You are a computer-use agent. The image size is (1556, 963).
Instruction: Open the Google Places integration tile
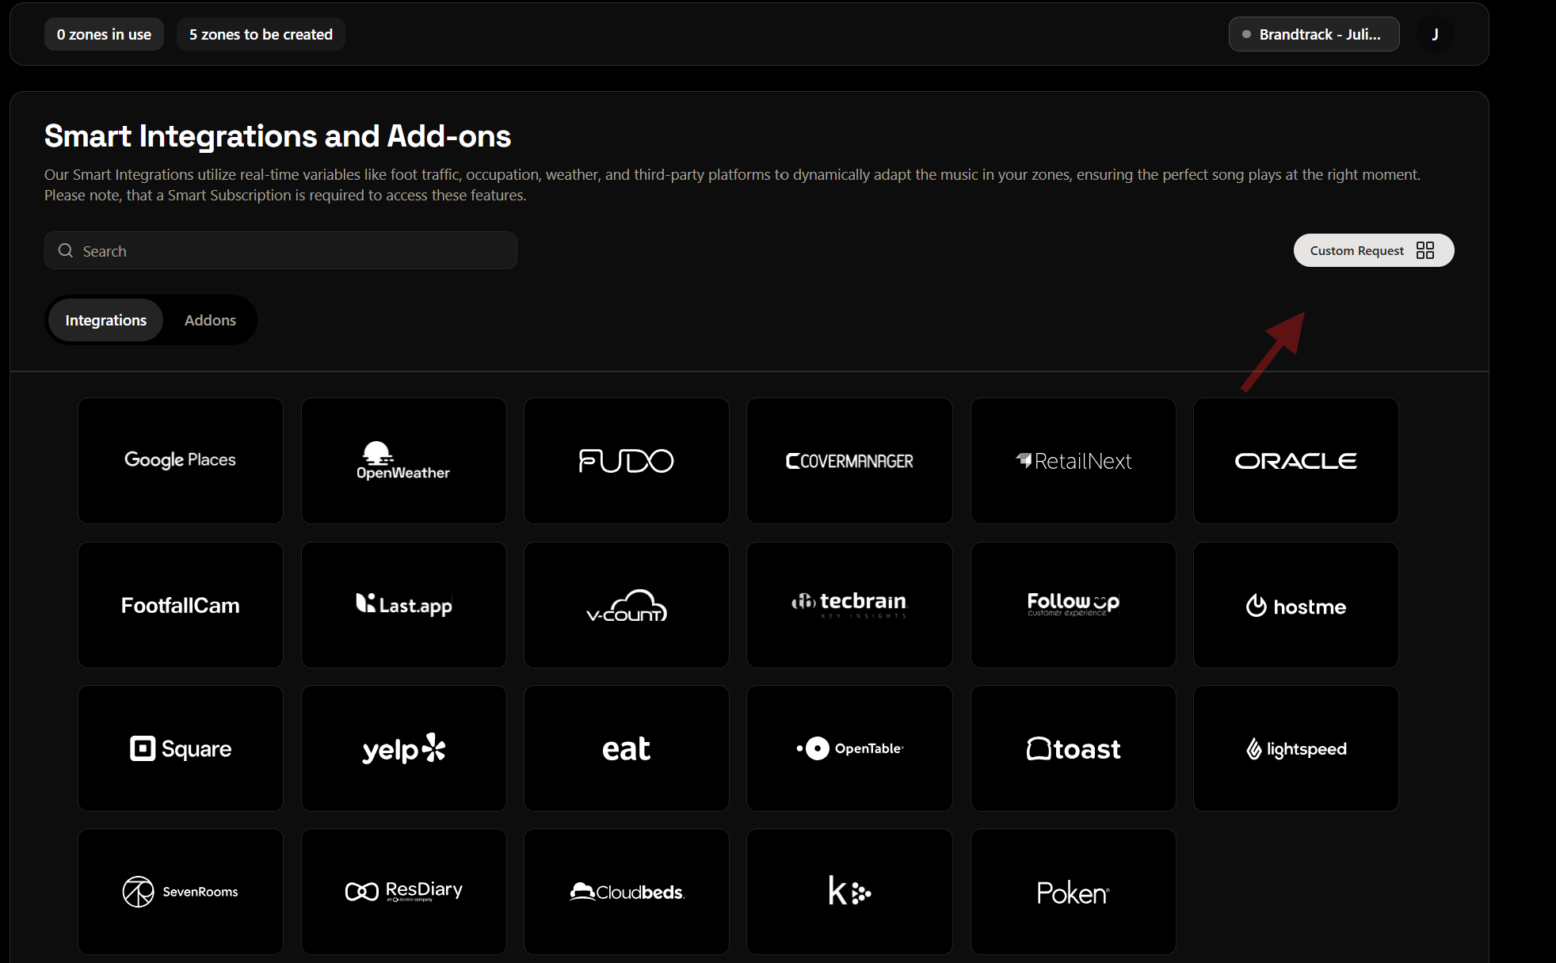click(x=181, y=460)
